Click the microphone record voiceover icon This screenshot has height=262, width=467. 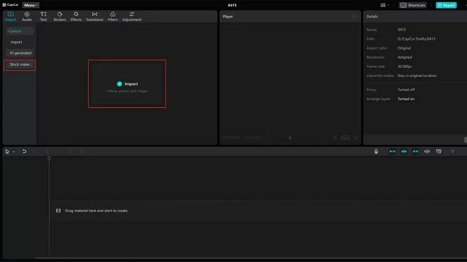(376, 151)
